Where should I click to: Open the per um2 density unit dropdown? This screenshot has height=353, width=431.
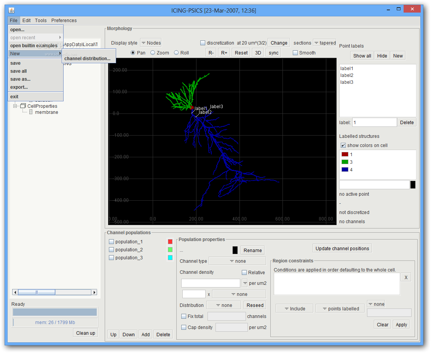click(x=245, y=283)
